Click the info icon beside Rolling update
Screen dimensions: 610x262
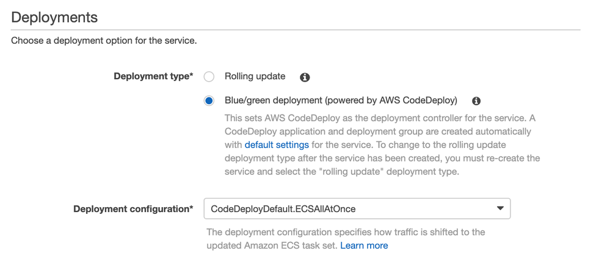click(305, 77)
